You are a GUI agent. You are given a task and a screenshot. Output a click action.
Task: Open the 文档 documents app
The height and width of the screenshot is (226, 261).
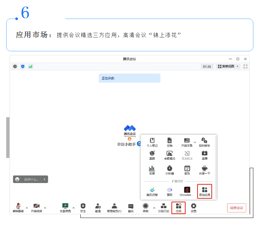tap(169, 142)
